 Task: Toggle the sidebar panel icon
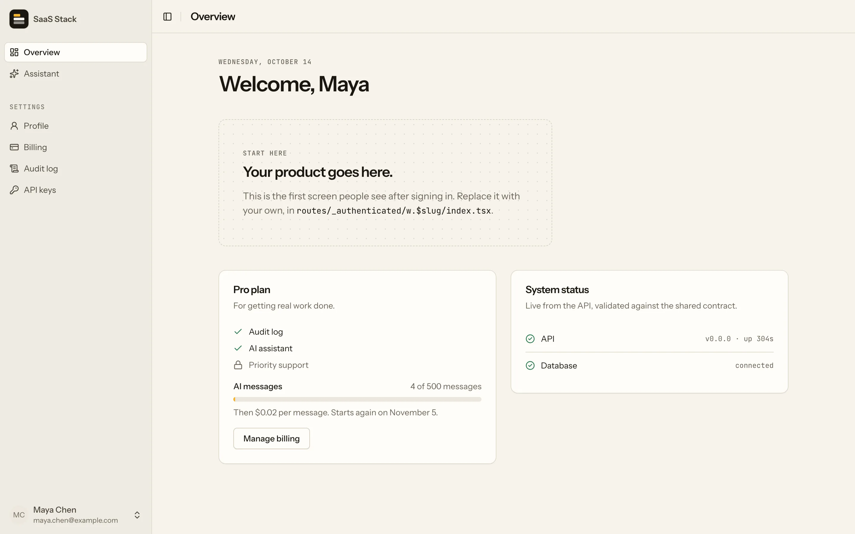(x=167, y=17)
